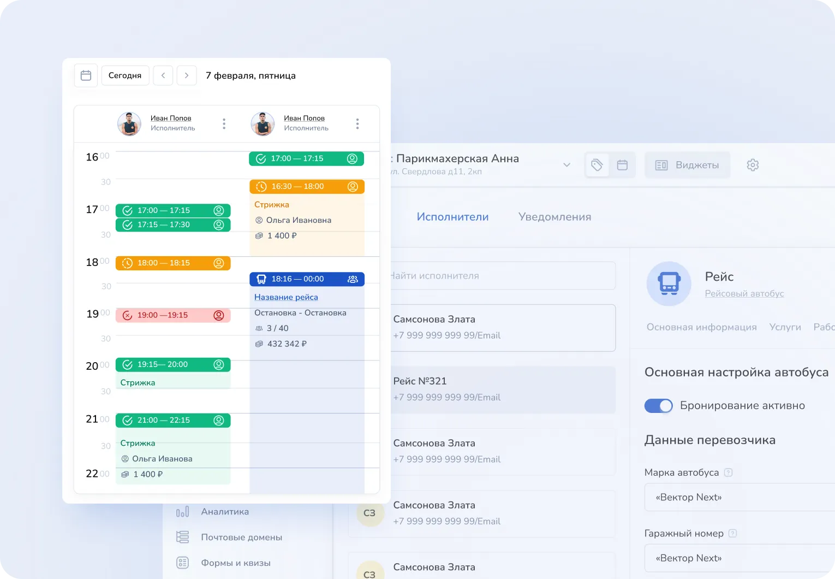The height and width of the screenshot is (579, 835).
Task: Select the Аналитика sidebar icon
Action: pyautogui.click(x=182, y=511)
